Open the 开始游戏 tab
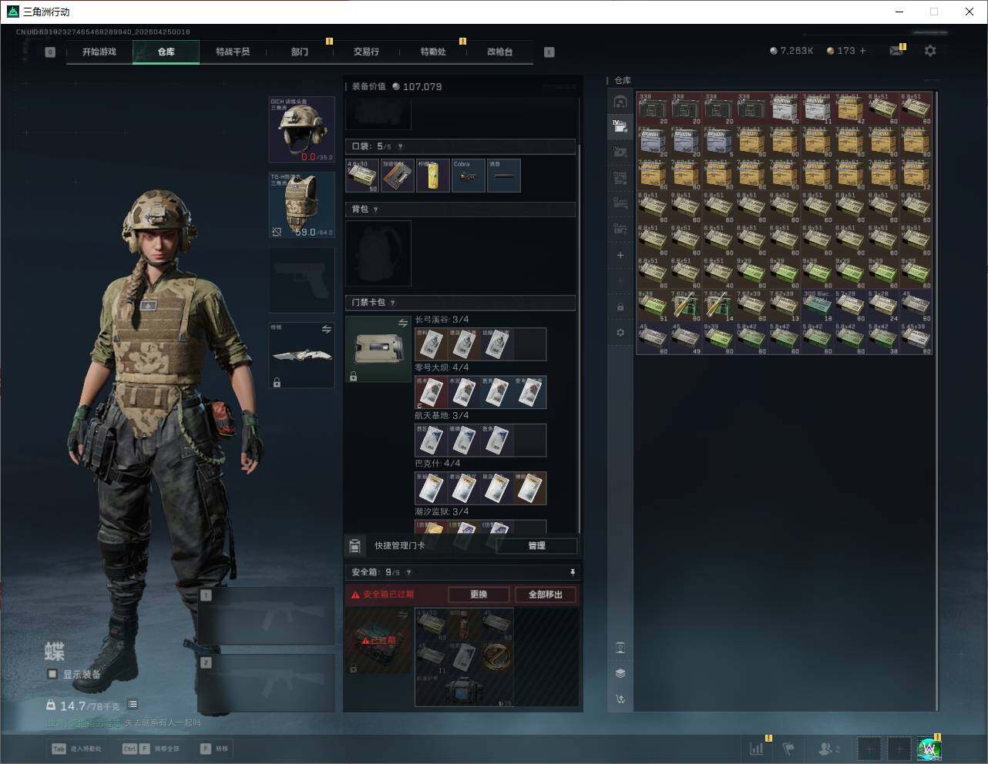The height and width of the screenshot is (764, 988). coord(99,52)
